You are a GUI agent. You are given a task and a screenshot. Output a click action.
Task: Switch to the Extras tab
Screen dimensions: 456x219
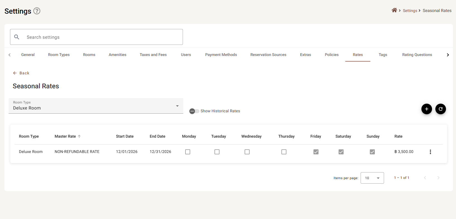[306, 55]
